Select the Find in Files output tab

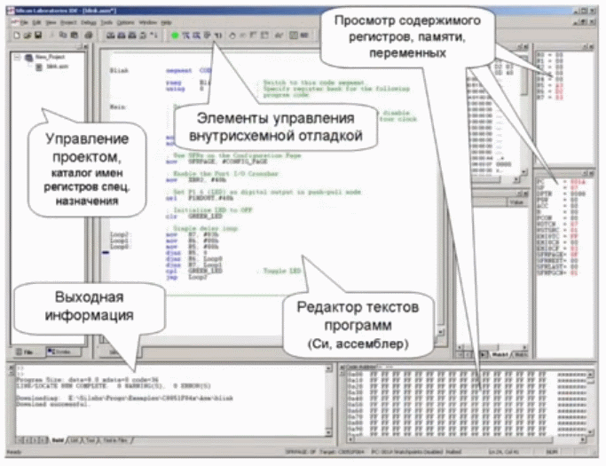(x=115, y=440)
